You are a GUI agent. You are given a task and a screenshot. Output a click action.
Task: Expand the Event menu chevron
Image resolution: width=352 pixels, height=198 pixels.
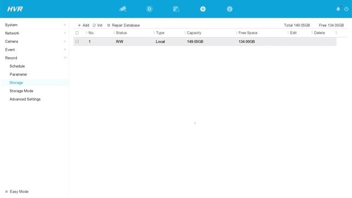65,50
